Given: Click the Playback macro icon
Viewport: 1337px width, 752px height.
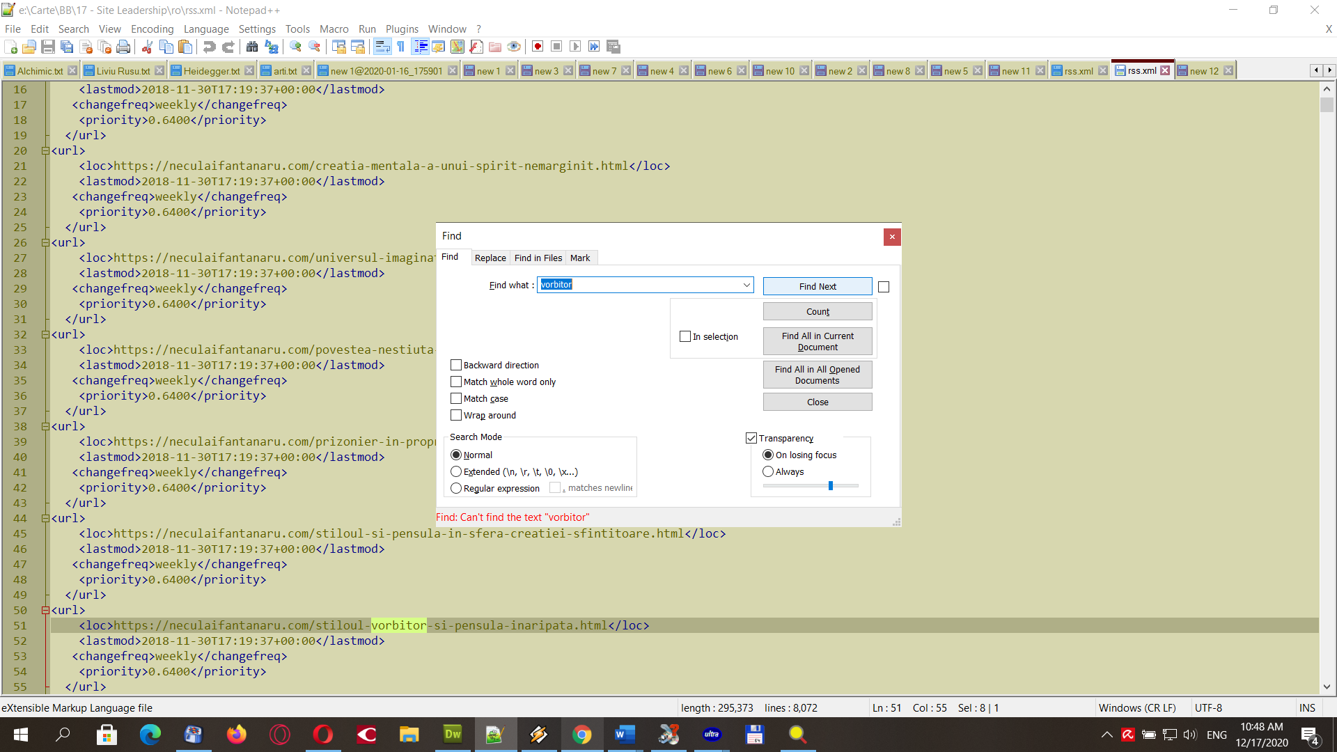Looking at the screenshot, I should (x=575, y=47).
